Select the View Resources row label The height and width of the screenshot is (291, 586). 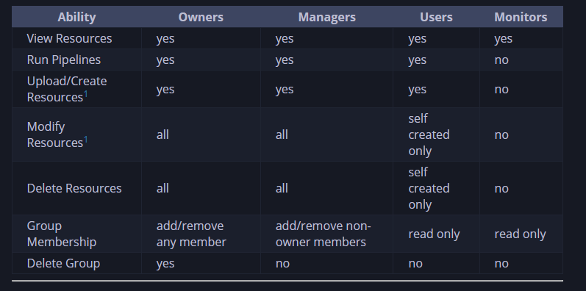[70, 38]
